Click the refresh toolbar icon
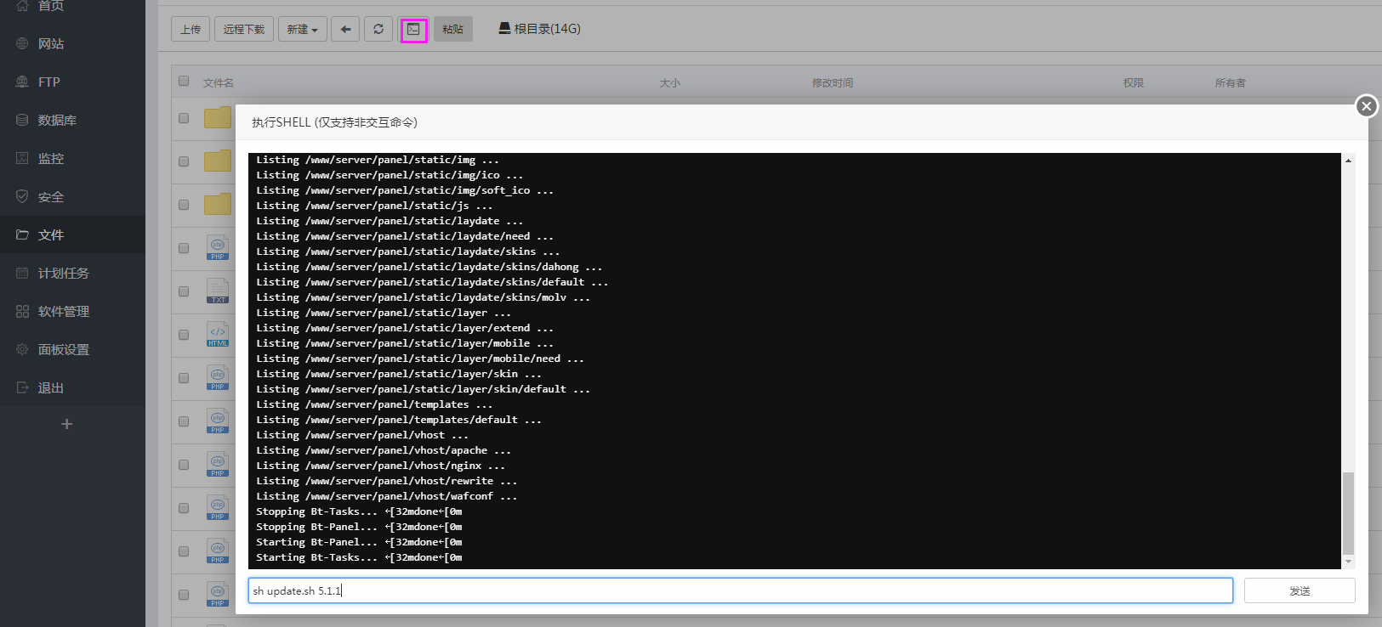1382x627 pixels. click(x=378, y=29)
